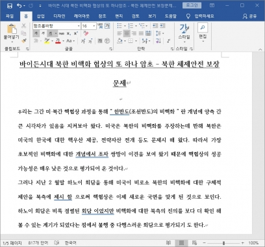Click the Undo arrow icon
265x247 pixels.
click(x=19, y=6)
